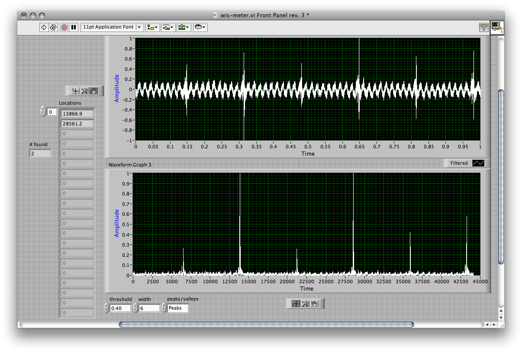Open the Align Objects dropdown

point(152,27)
